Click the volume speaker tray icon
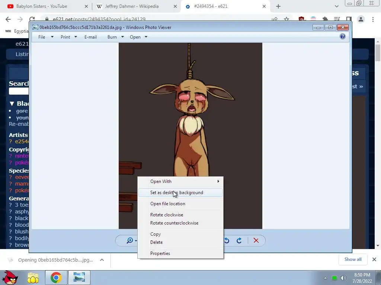 click(343, 278)
